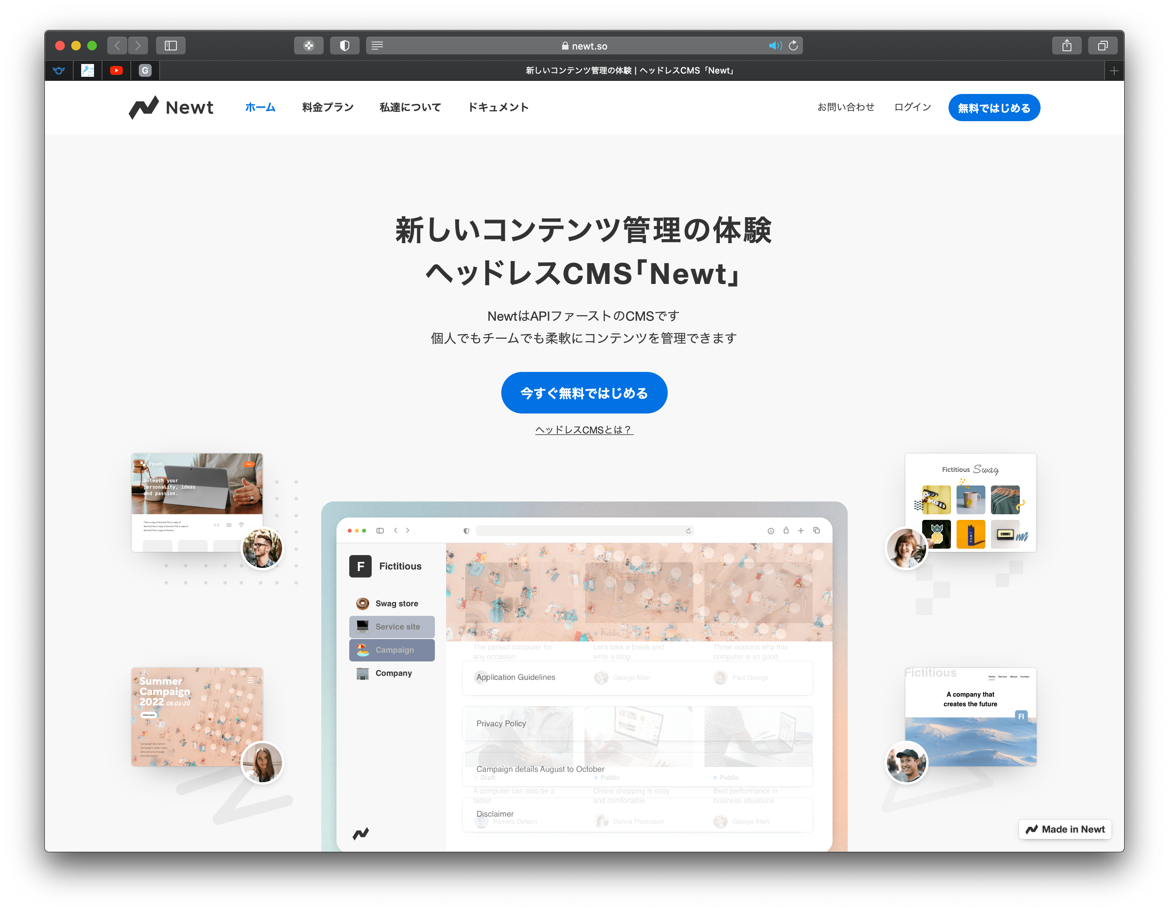Open the 'A company that creates the future' thumbnail
1169x911 pixels.
(x=971, y=717)
